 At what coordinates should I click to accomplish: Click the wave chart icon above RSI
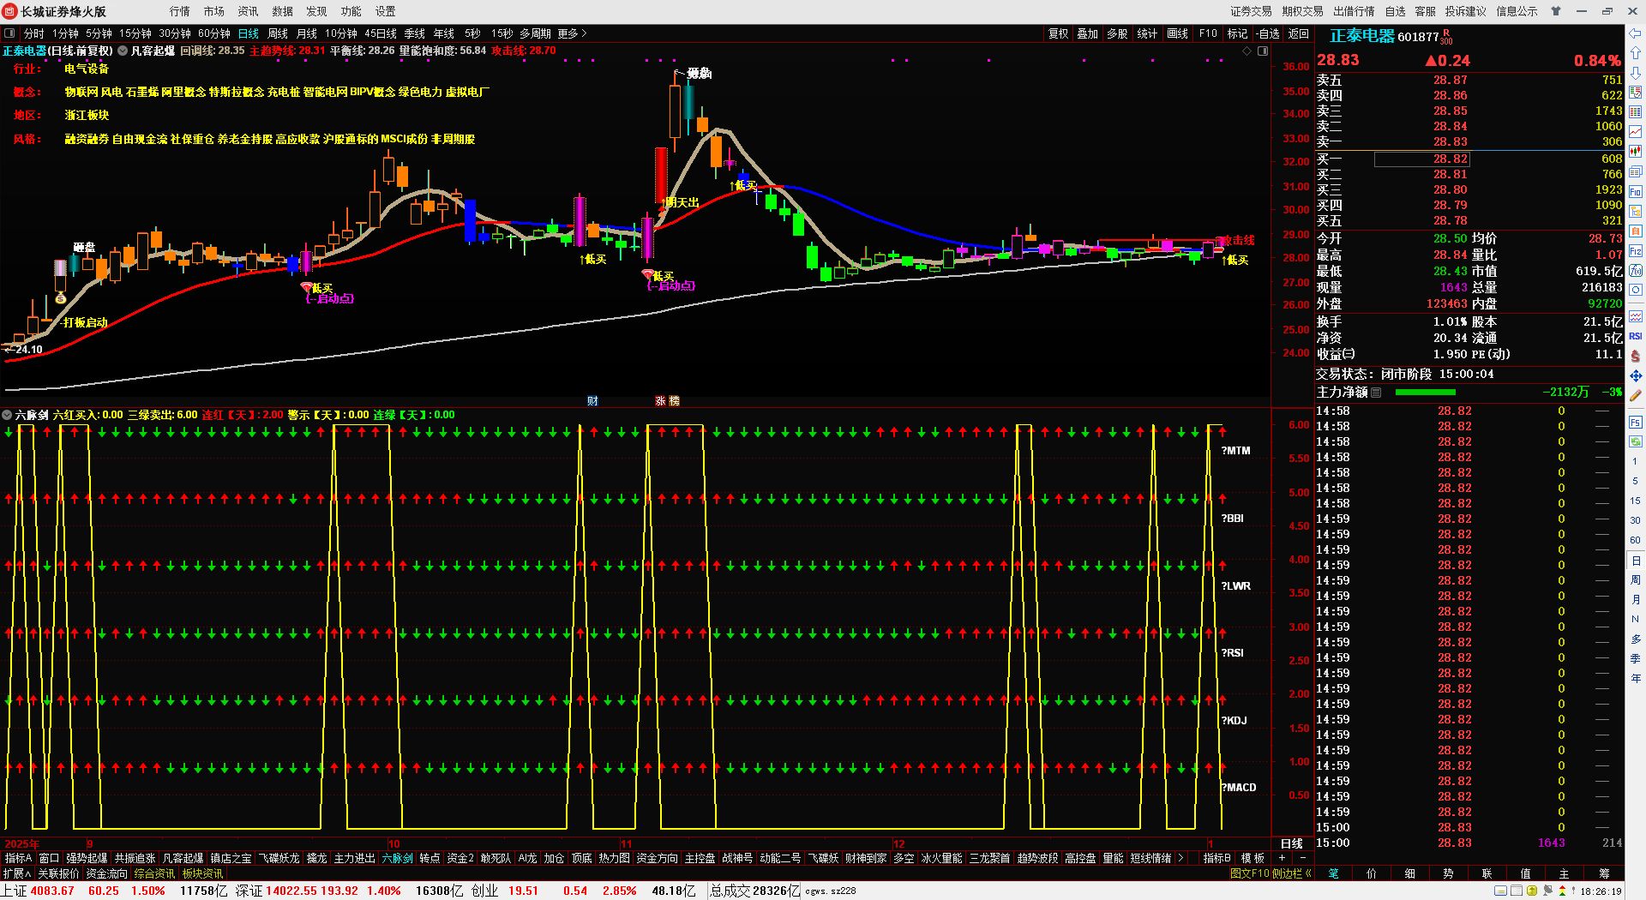tap(1636, 316)
